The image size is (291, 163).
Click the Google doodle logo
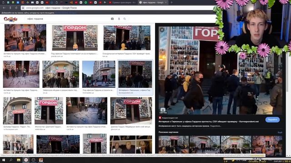(x=10, y=19)
